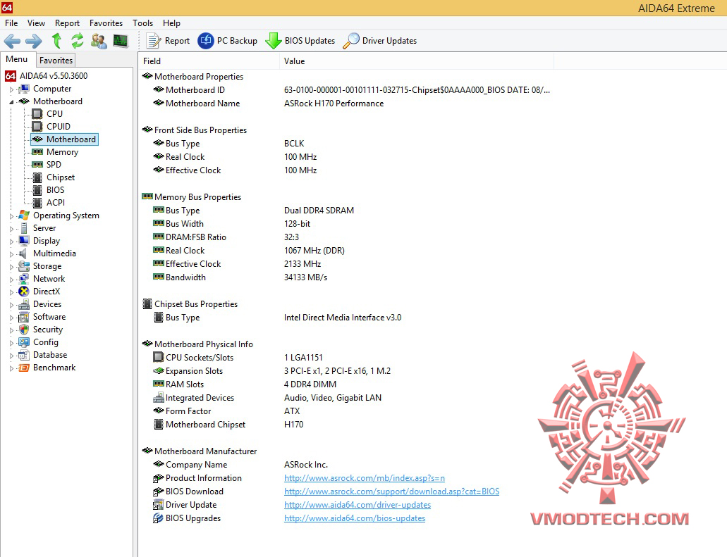Select Database in the tree

(x=50, y=355)
